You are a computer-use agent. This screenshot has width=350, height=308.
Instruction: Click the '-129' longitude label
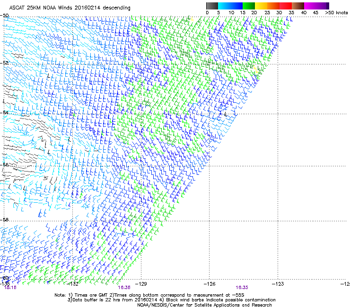point(141,284)
